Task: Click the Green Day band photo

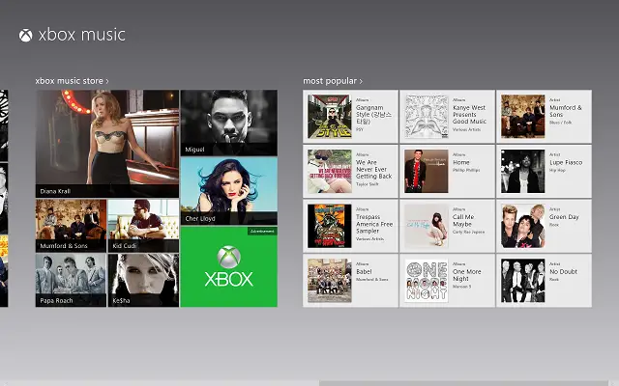Action: pyautogui.click(x=523, y=226)
